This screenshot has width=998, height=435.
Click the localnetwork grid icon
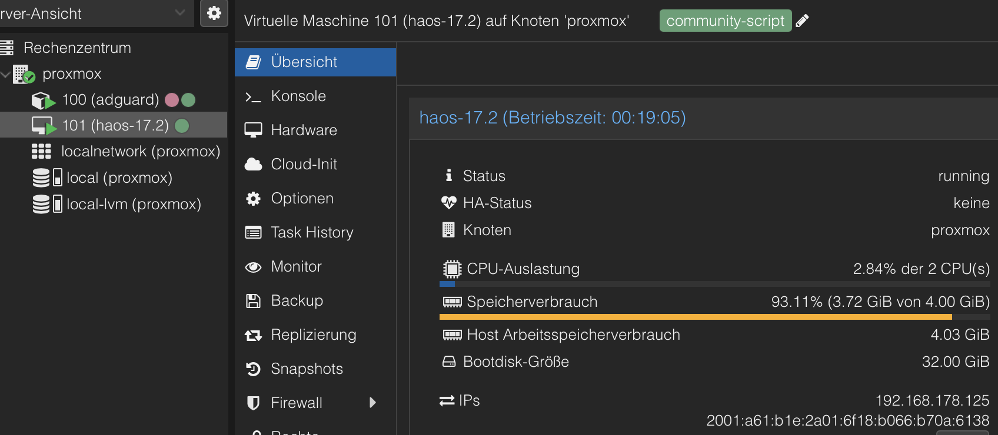tap(41, 152)
